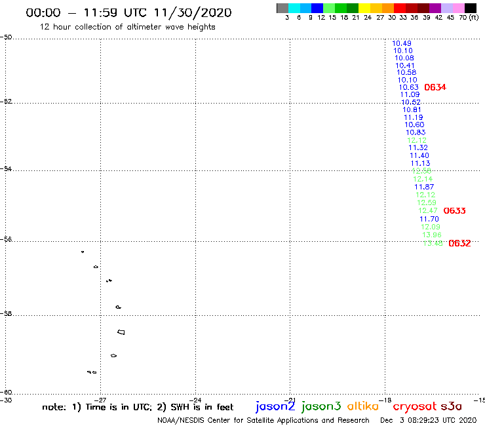Image resolution: width=485 pixels, height=426 pixels.
Task: Click the jason3 satellite legend label
Action: (x=321, y=406)
